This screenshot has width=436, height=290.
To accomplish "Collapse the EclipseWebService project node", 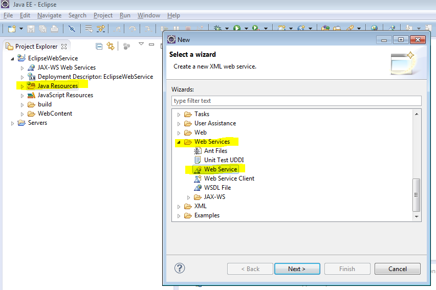I will pos(12,59).
